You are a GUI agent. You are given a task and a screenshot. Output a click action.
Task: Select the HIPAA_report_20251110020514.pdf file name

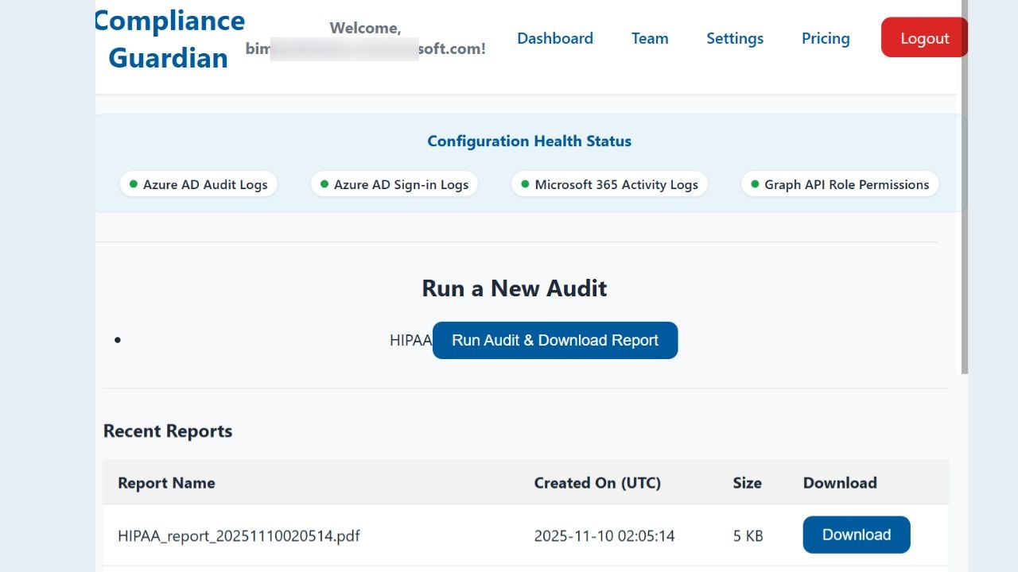coord(239,536)
